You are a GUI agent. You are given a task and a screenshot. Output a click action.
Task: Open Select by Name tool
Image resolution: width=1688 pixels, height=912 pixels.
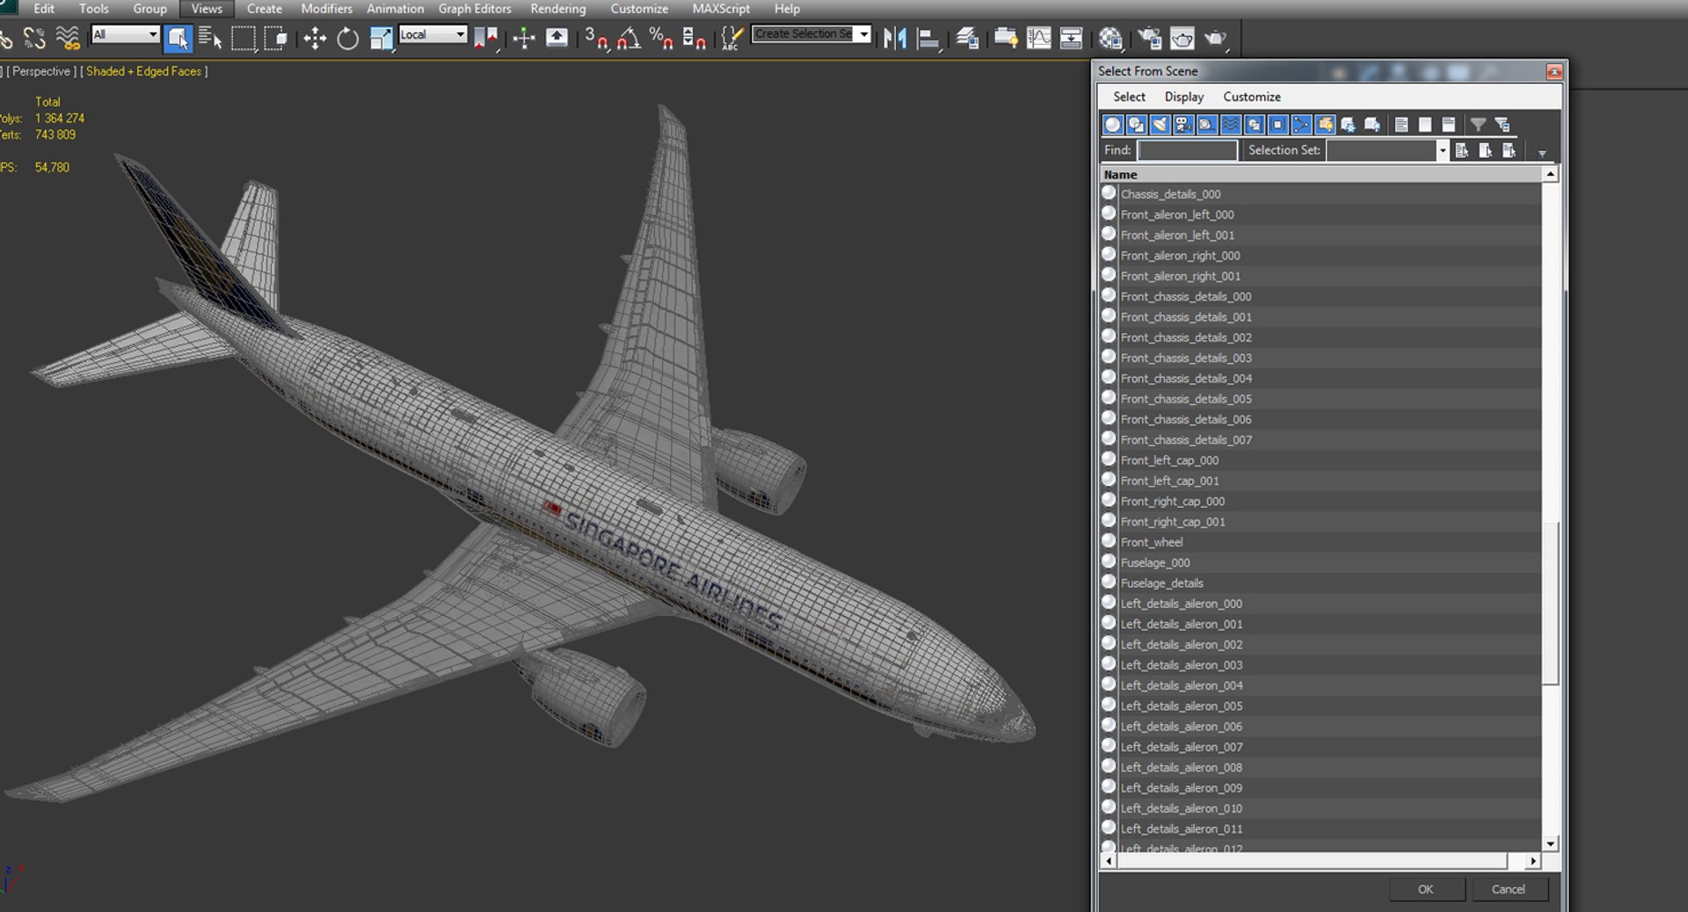(x=210, y=38)
